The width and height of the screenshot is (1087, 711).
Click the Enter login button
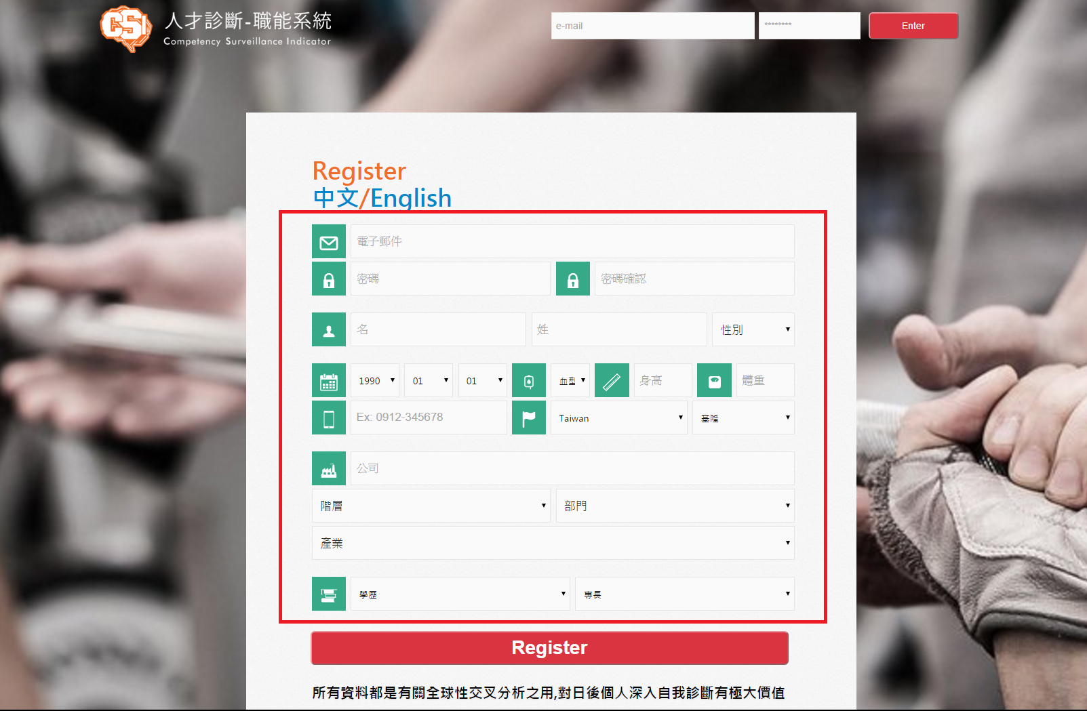(913, 26)
